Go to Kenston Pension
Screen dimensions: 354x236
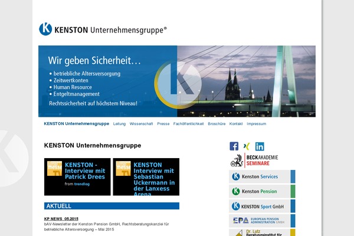[x=262, y=191]
